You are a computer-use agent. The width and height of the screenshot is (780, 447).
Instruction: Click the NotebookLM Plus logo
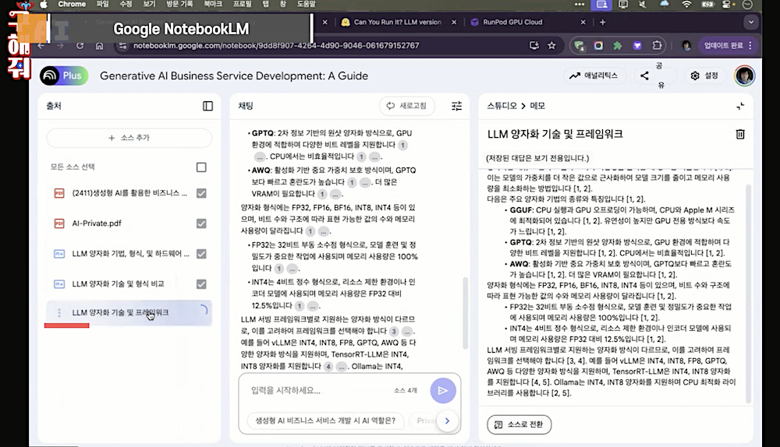(64, 76)
